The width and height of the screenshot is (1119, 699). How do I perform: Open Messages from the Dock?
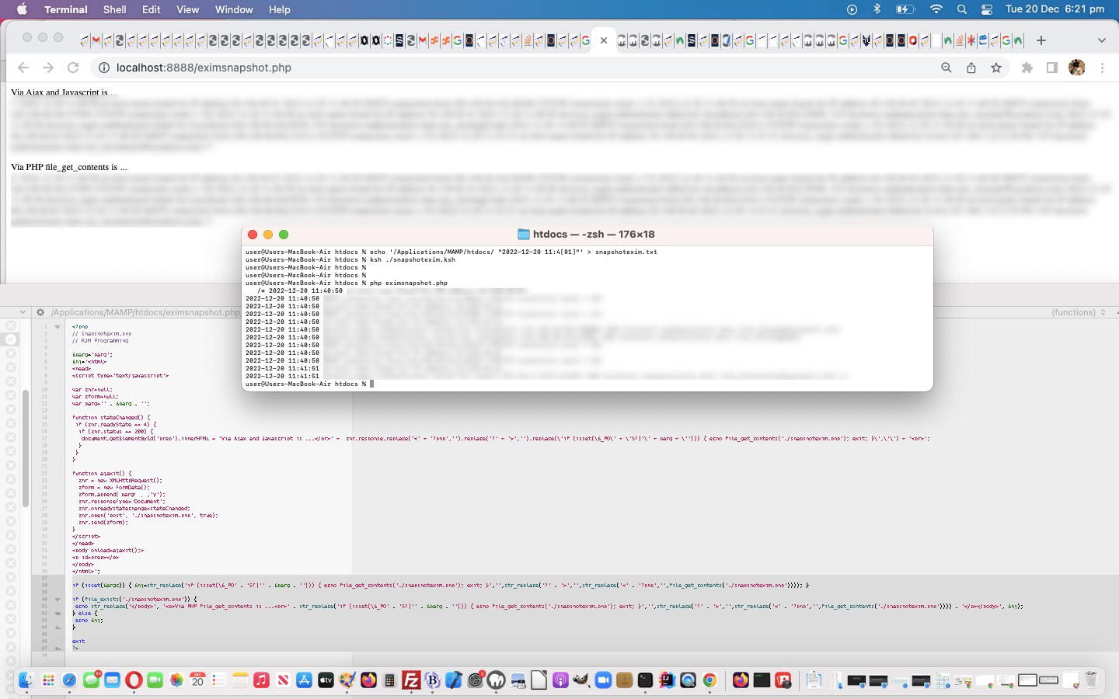click(x=91, y=680)
